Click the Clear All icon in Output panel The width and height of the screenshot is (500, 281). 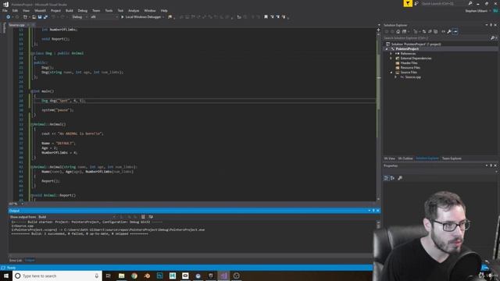pyautogui.click(x=143, y=217)
